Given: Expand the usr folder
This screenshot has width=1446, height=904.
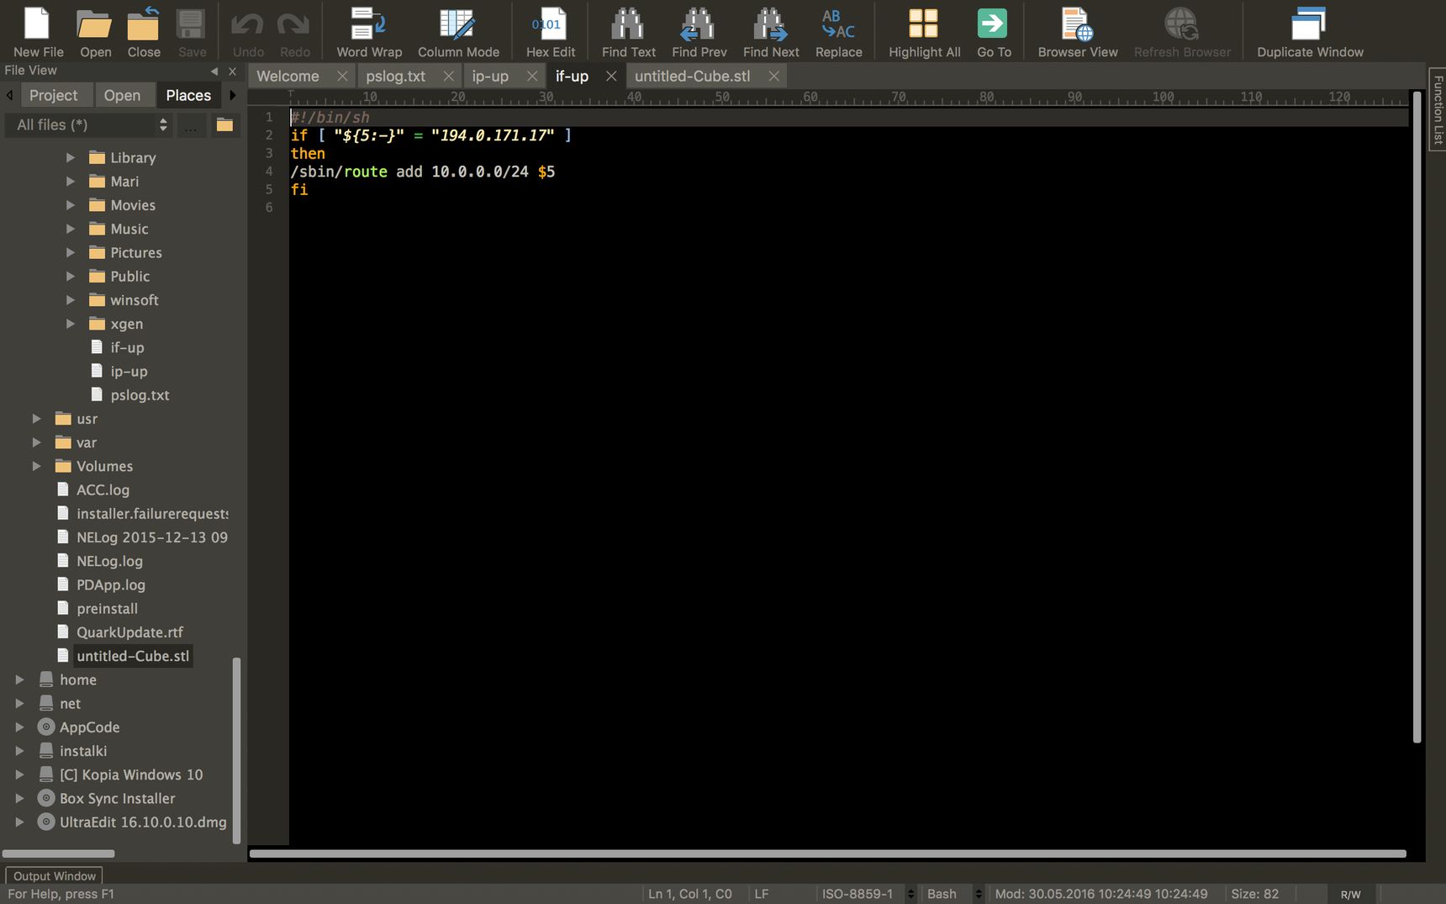Looking at the screenshot, I should pyautogui.click(x=36, y=418).
